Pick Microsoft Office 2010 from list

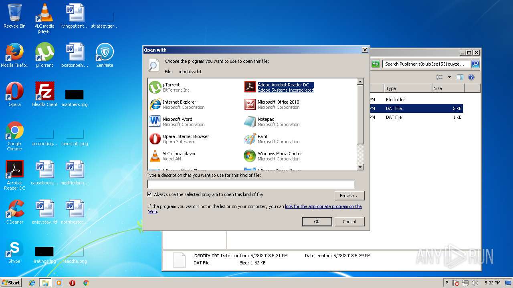click(272, 104)
